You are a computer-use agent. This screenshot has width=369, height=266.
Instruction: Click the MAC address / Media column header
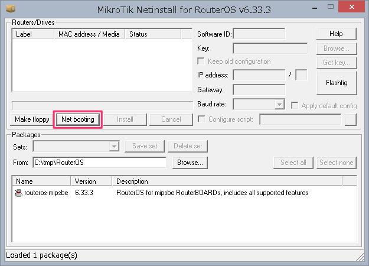tap(89, 34)
